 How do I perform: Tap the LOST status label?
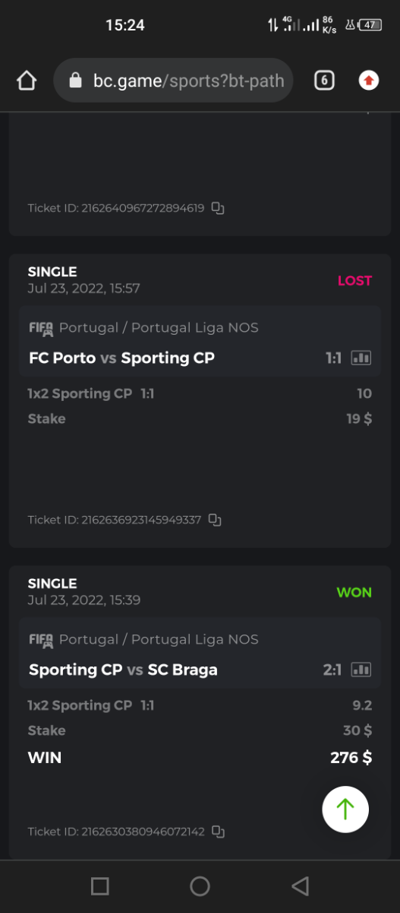click(x=354, y=281)
